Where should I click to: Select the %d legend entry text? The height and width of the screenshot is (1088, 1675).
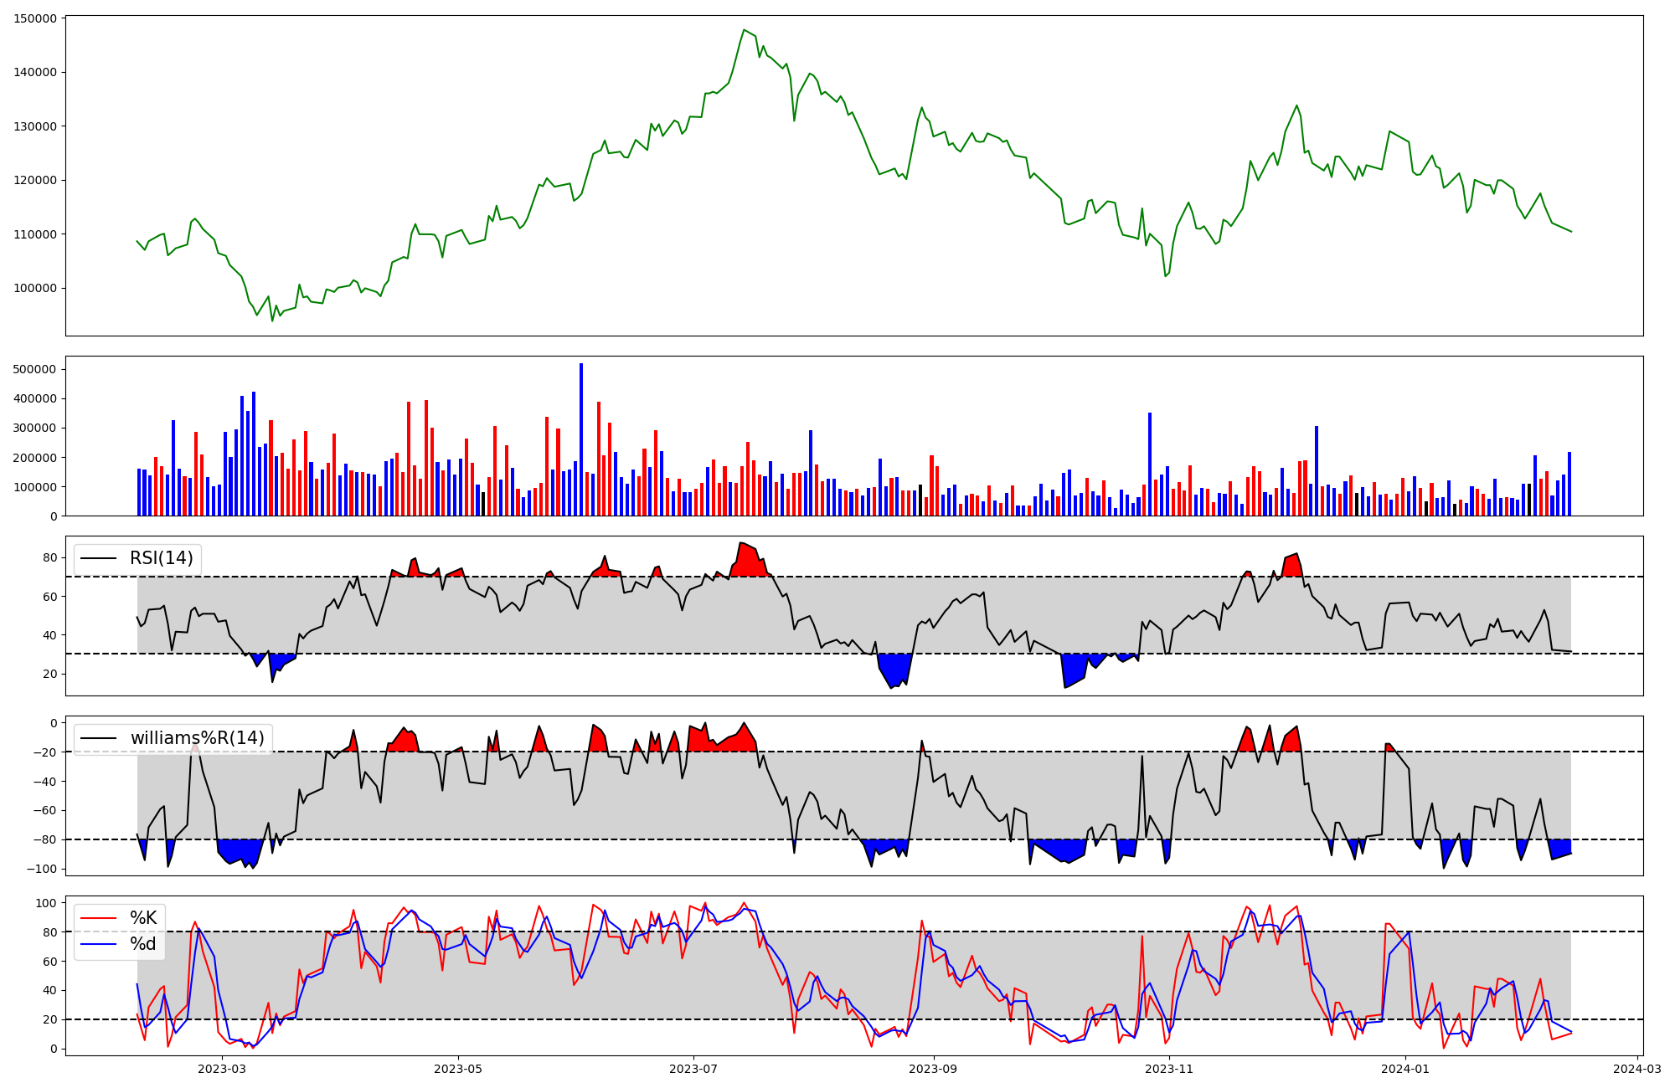pos(143,944)
